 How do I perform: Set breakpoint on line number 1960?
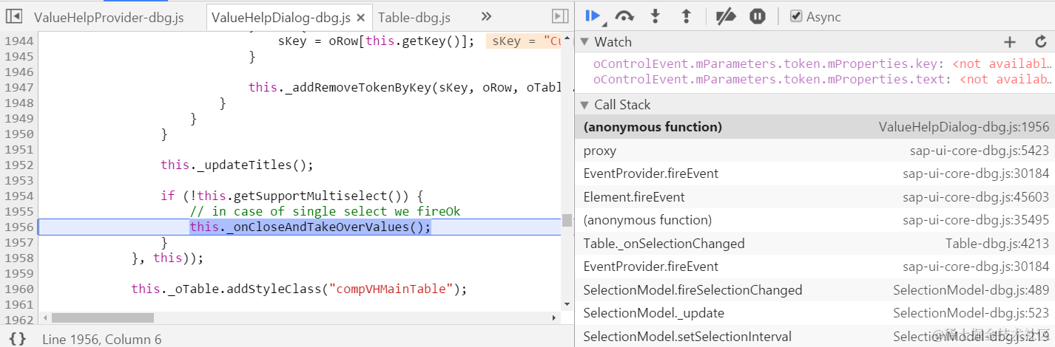coord(18,289)
